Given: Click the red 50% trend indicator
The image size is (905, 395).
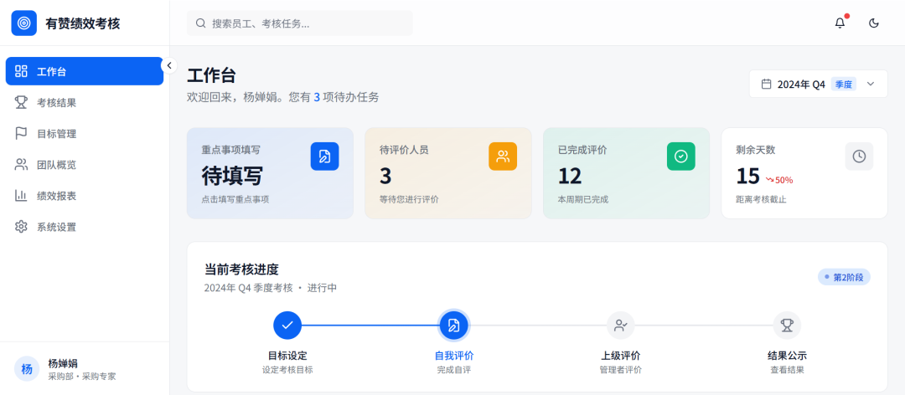Looking at the screenshot, I should coord(779,180).
